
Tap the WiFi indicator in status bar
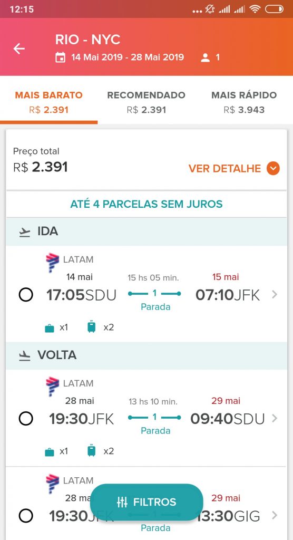255,9
